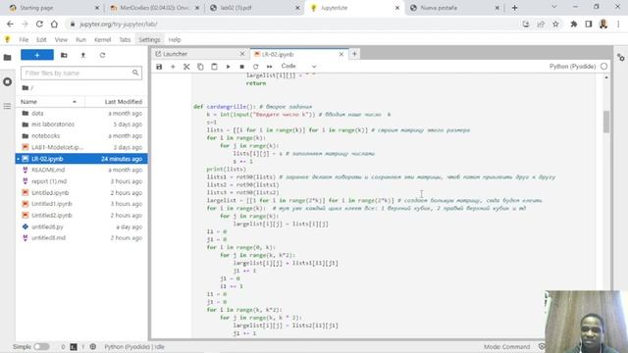Click the blue New Launcher button
This screenshot has width=628, height=353.
point(37,55)
